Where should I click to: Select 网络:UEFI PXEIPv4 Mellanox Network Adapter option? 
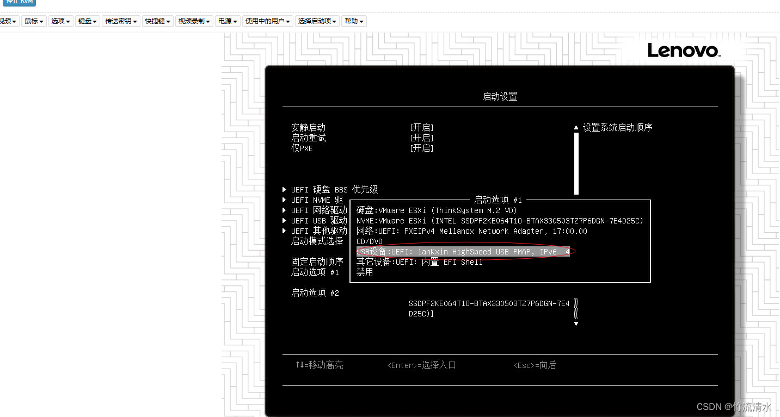click(x=471, y=231)
